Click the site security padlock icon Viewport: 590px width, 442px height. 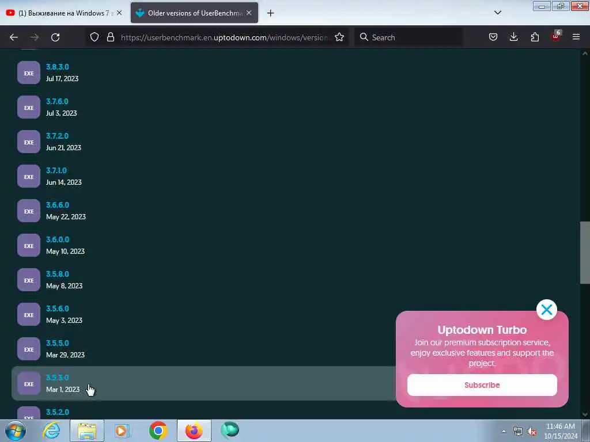coord(110,37)
